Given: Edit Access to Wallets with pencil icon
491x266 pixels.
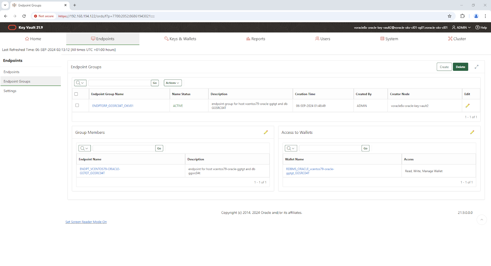Looking at the screenshot, I should [472, 132].
